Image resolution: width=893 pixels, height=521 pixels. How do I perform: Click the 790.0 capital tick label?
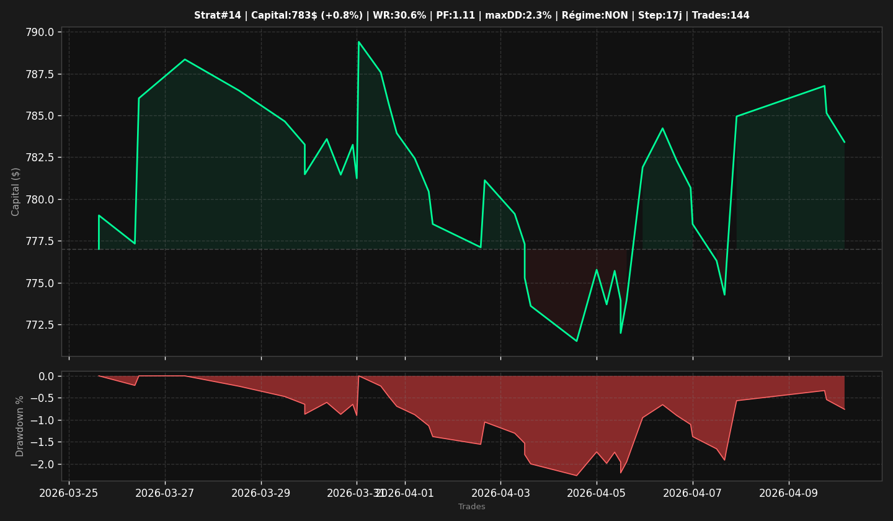[40, 32]
